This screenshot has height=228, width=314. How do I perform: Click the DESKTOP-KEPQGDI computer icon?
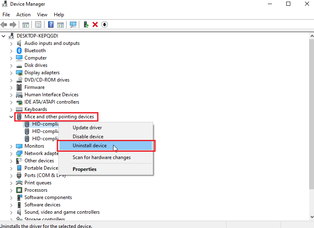(x=11, y=36)
